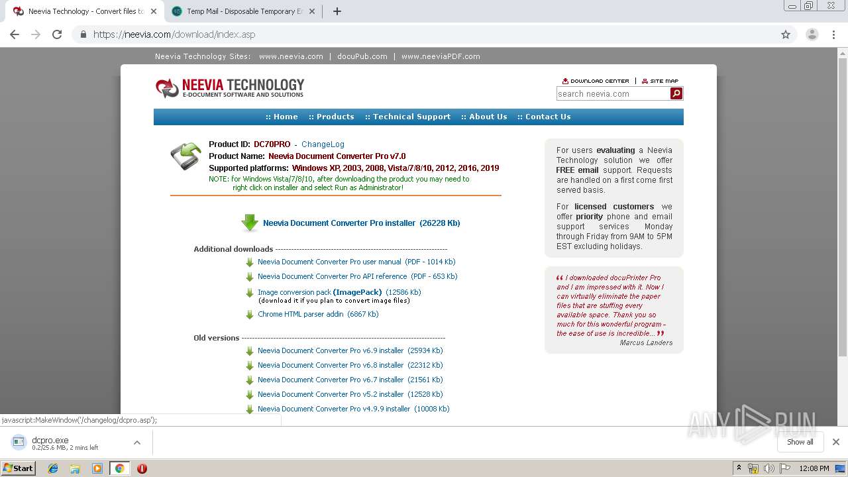Open the Contact Us menu item
The image size is (848, 477).
click(544, 117)
